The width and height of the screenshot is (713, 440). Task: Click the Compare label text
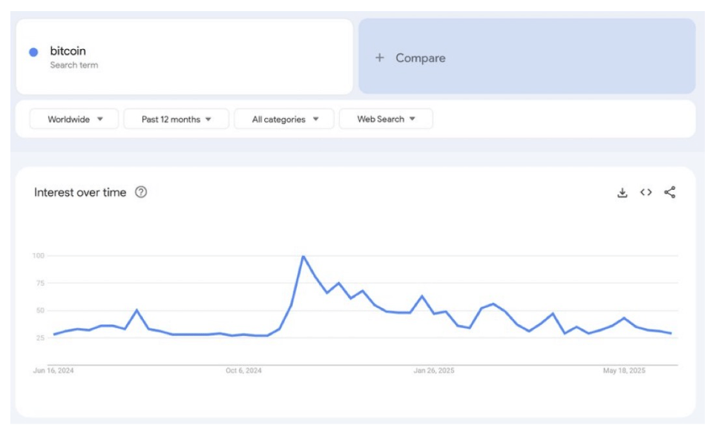point(421,58)
